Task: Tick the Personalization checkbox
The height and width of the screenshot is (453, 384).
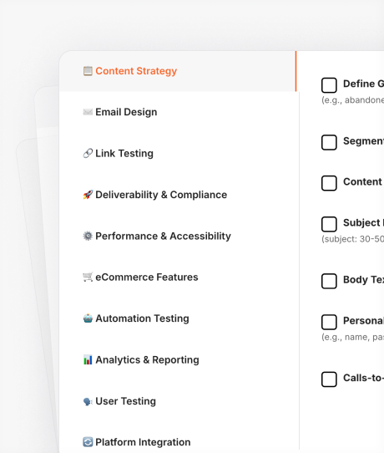Action: pos(329,322)
